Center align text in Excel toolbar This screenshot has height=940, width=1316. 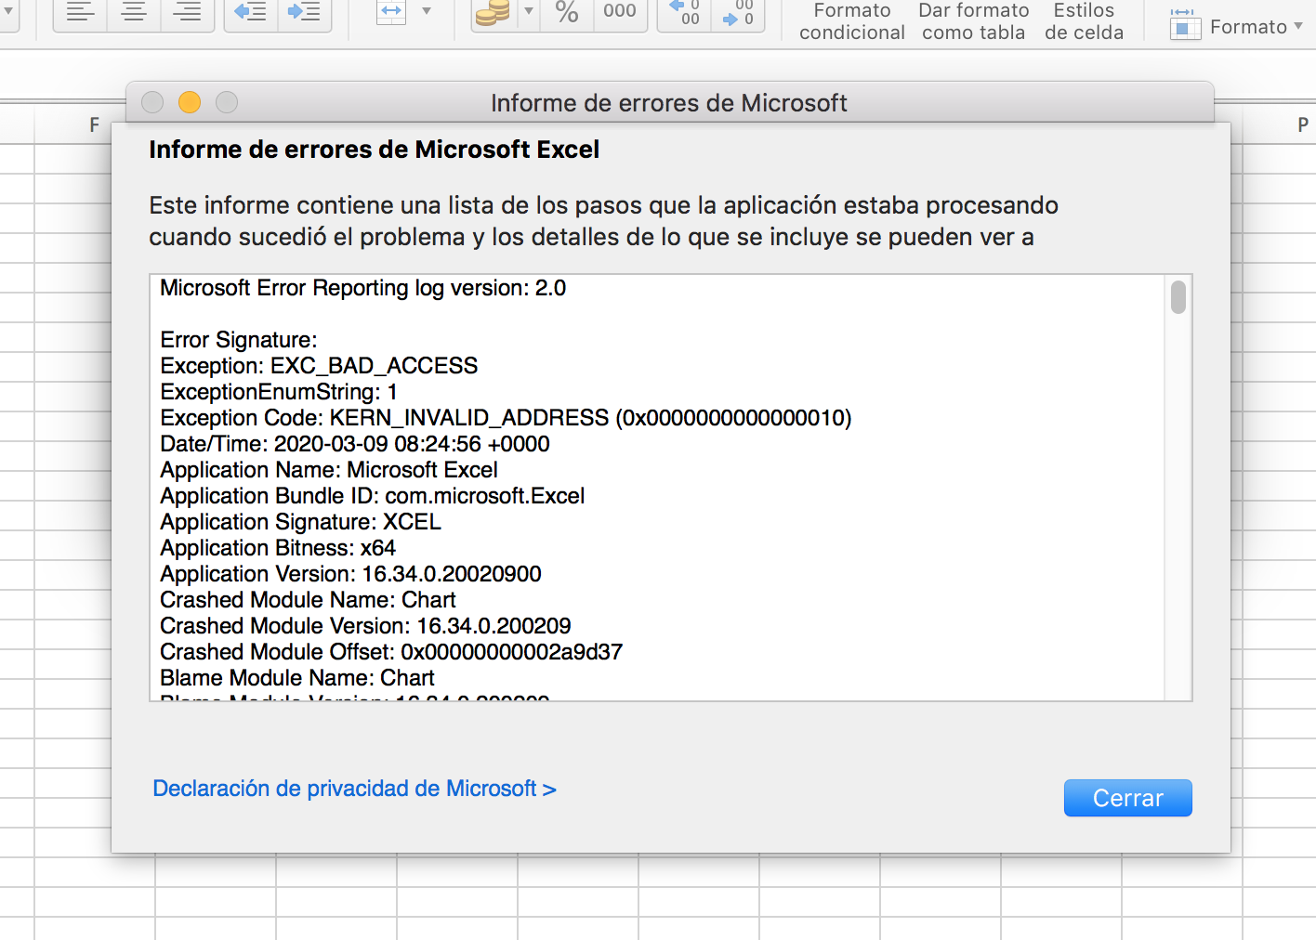coord(135,13)
